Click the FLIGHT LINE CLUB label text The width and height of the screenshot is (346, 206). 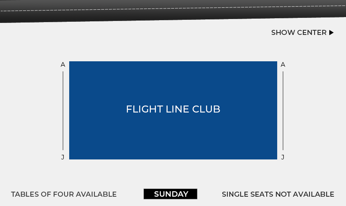(173, 109)
